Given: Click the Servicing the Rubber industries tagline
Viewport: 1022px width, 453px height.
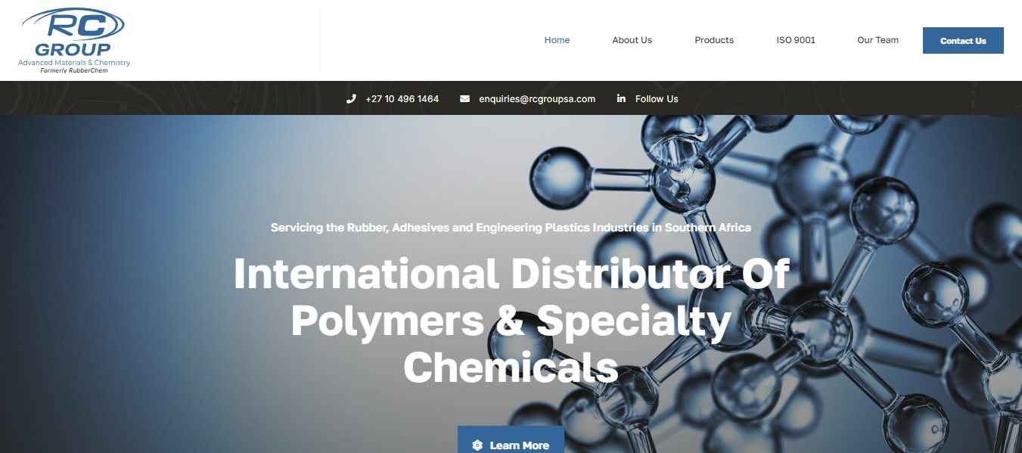Looking at the screenshot, I should pos(511,227).
